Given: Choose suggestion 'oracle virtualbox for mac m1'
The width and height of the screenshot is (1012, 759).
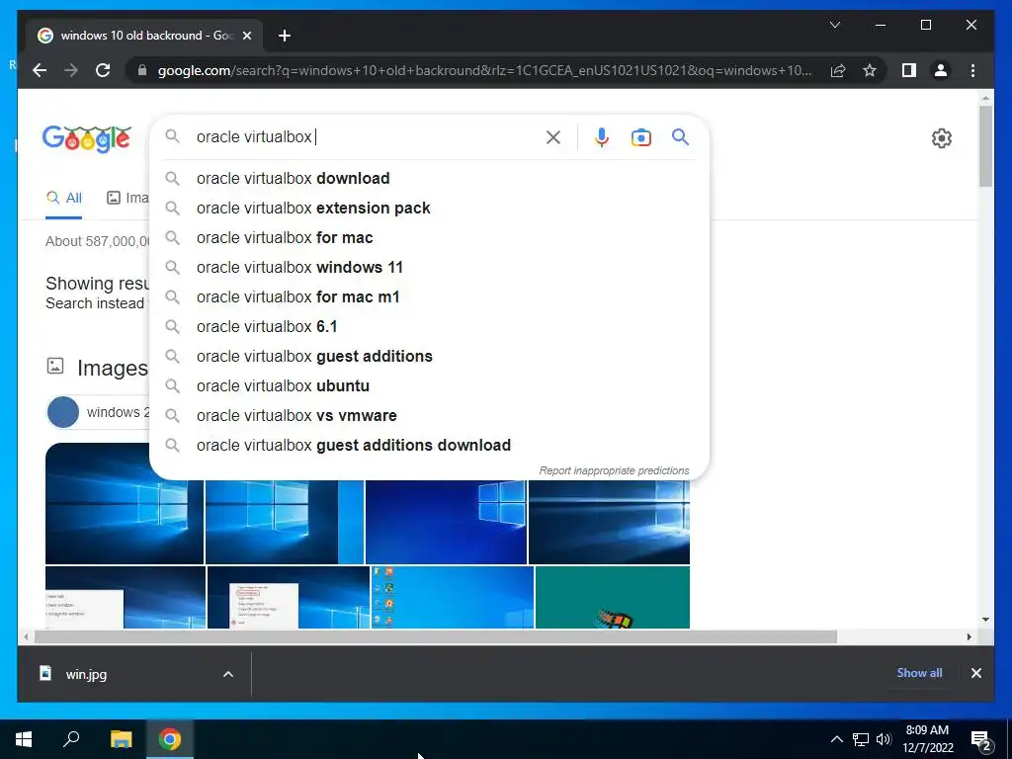Looking at the screenshot, I should [x=429, y=296].
